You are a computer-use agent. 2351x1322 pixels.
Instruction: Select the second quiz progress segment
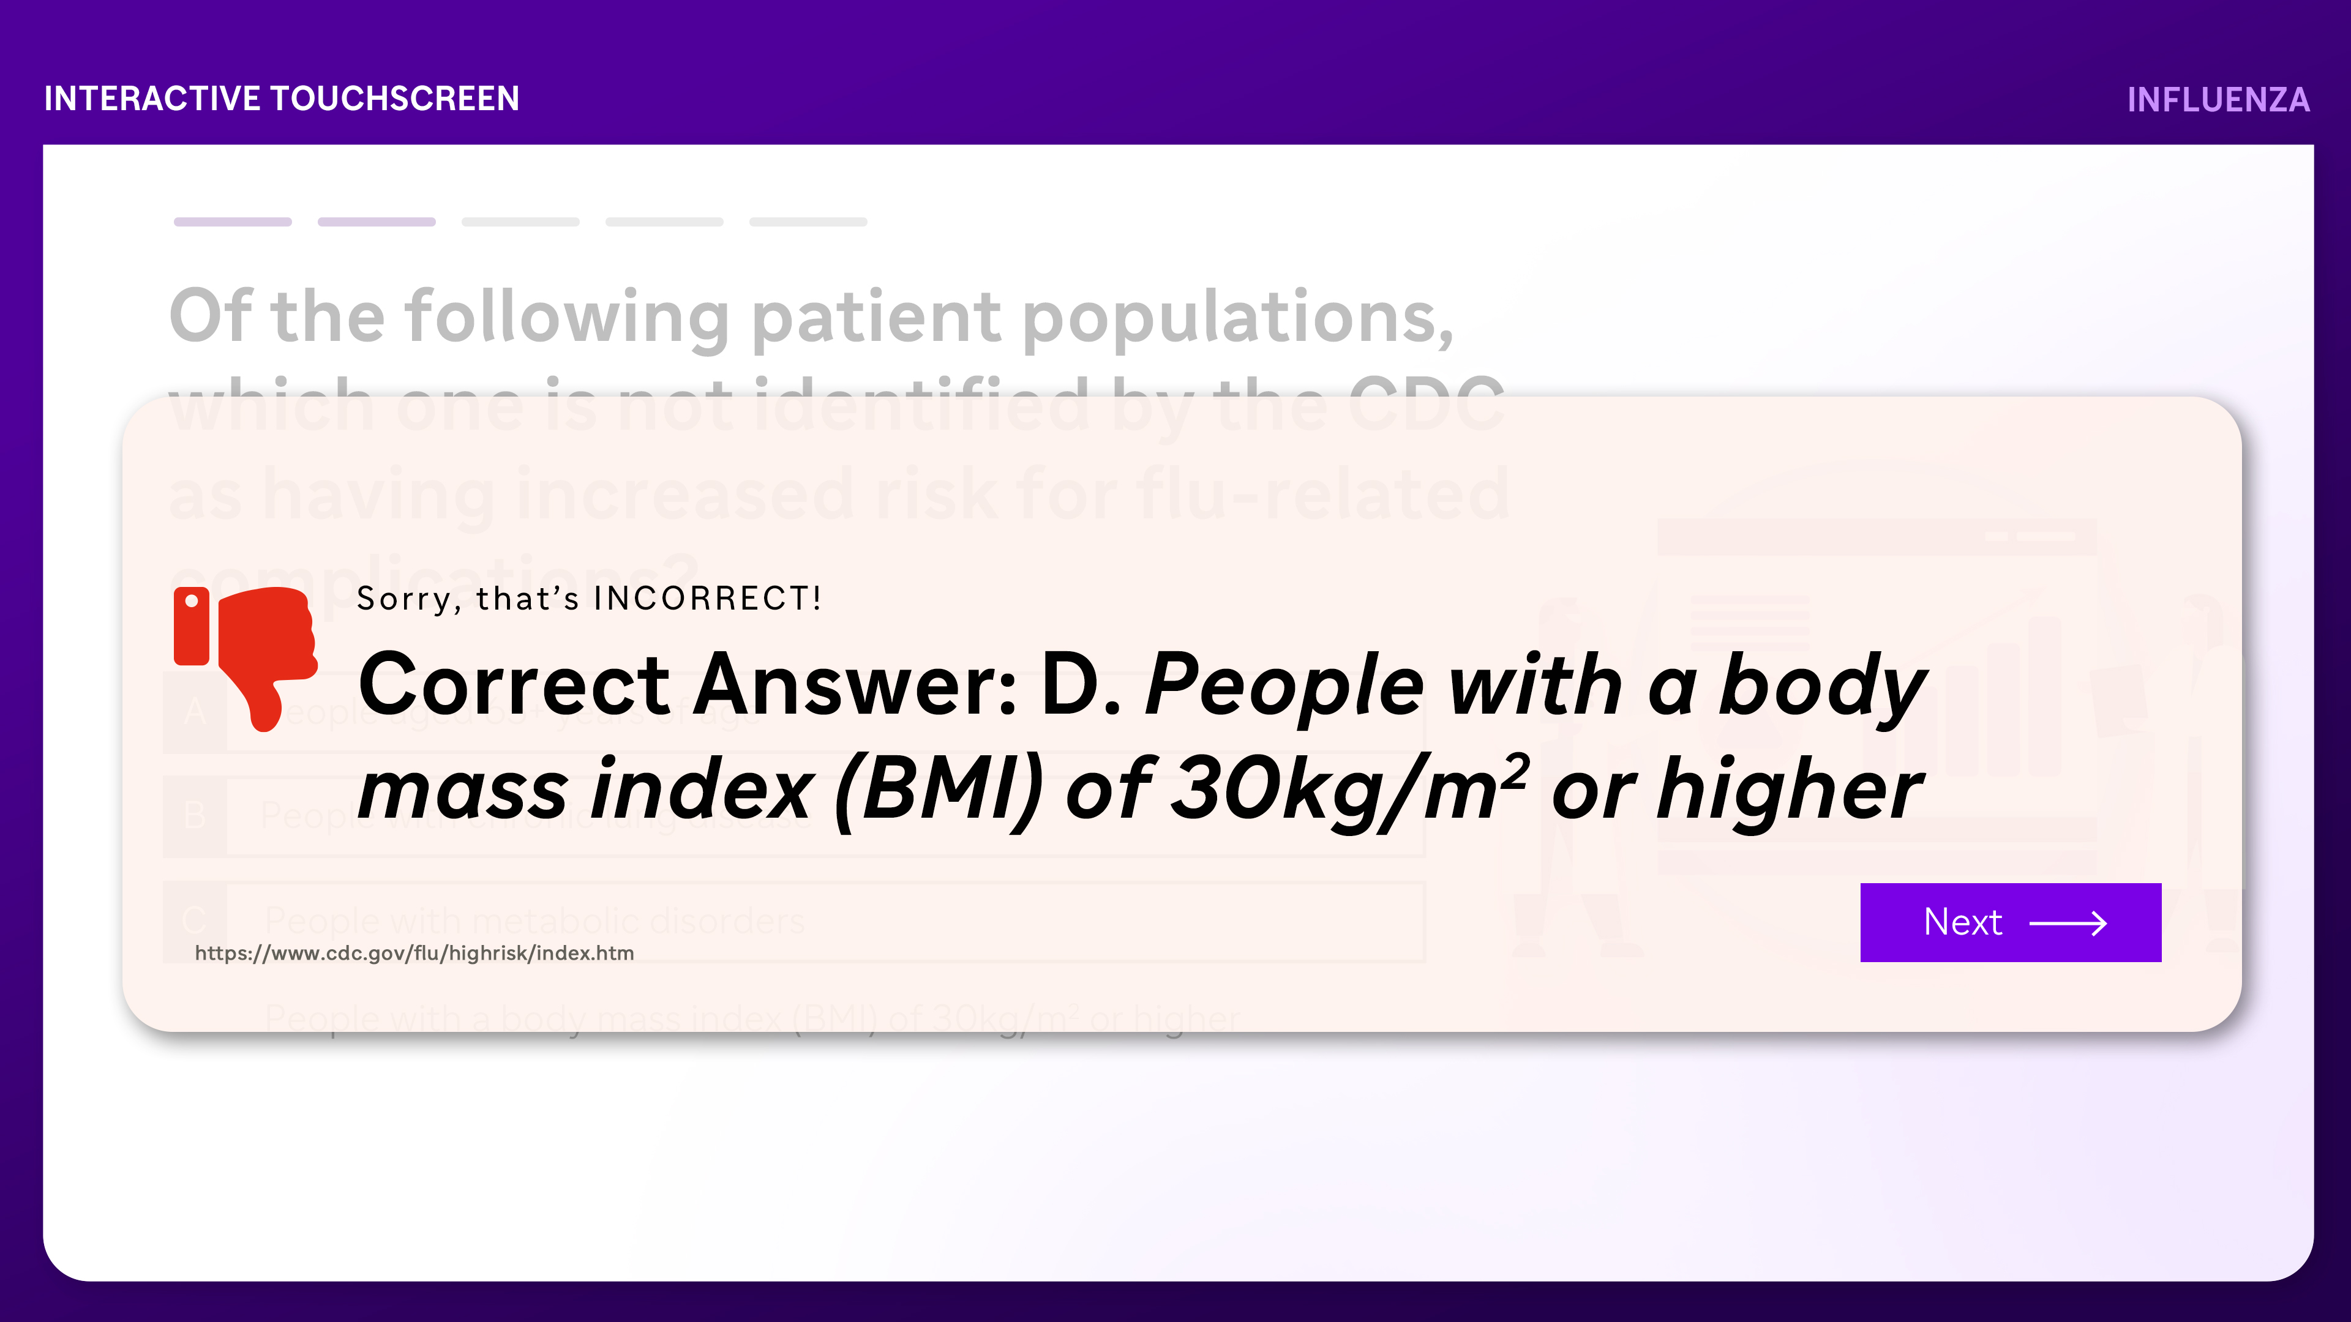(376, 222)
